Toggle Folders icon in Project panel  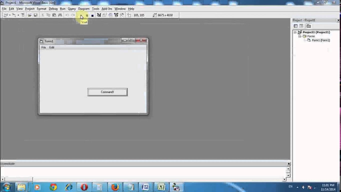click(x=308, y=26)
